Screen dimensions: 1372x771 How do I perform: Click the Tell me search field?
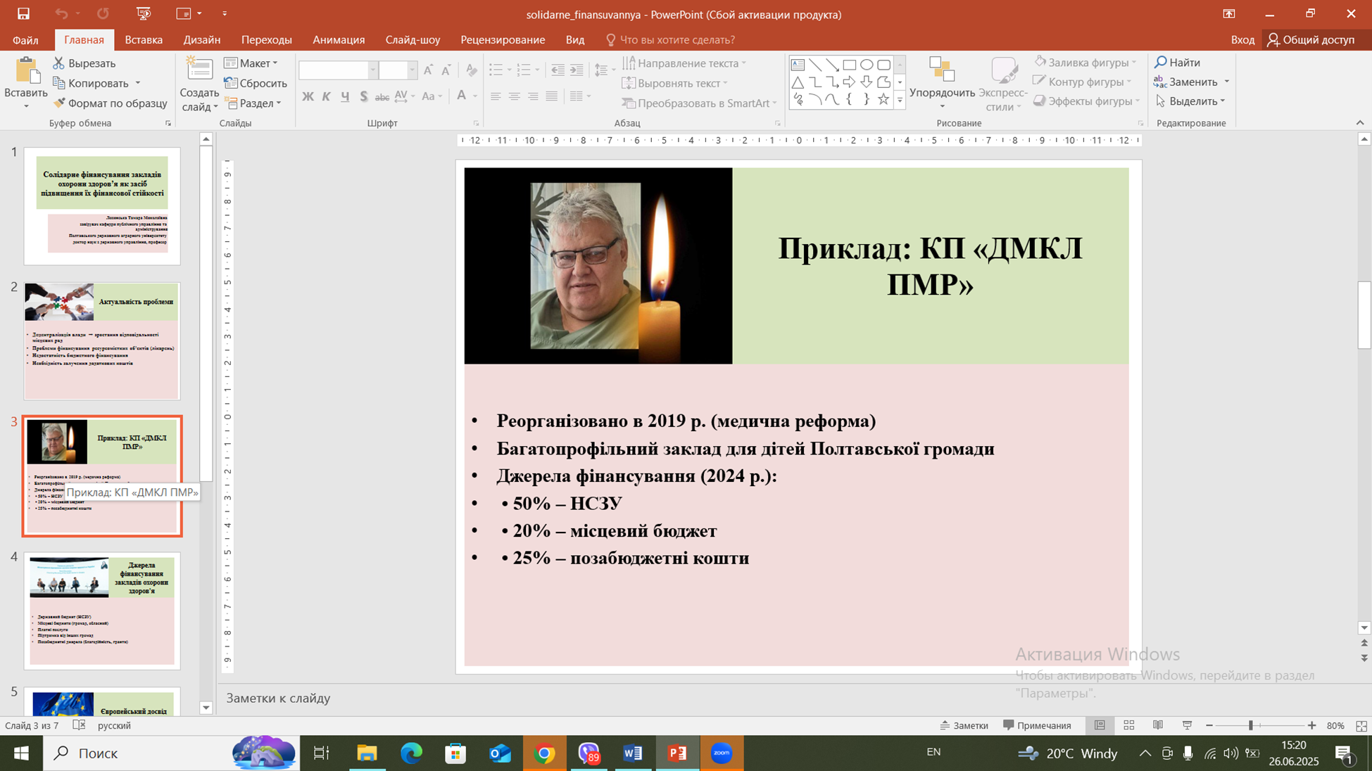670,40
